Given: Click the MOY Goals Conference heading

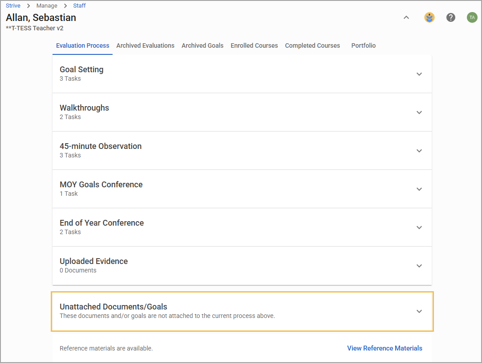Looking at the screenshot, I should point(101,185).
